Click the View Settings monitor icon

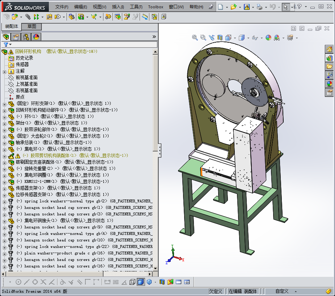pyautogui.click(x=290, y=38)
